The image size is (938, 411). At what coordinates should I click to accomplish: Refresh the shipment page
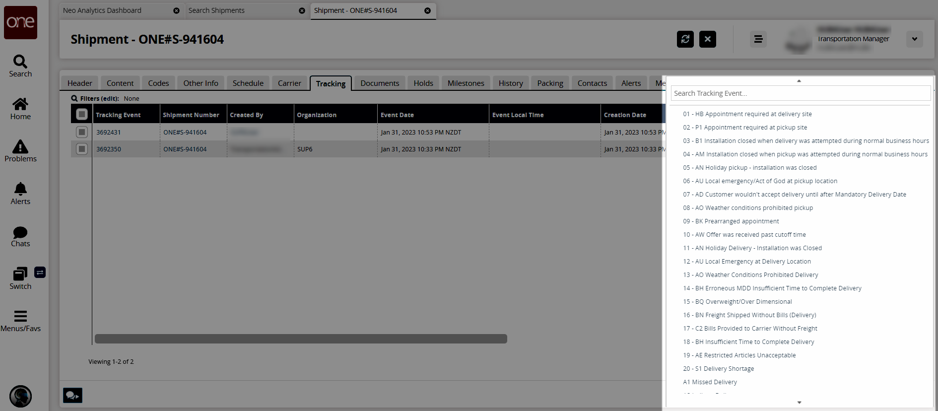685,39
